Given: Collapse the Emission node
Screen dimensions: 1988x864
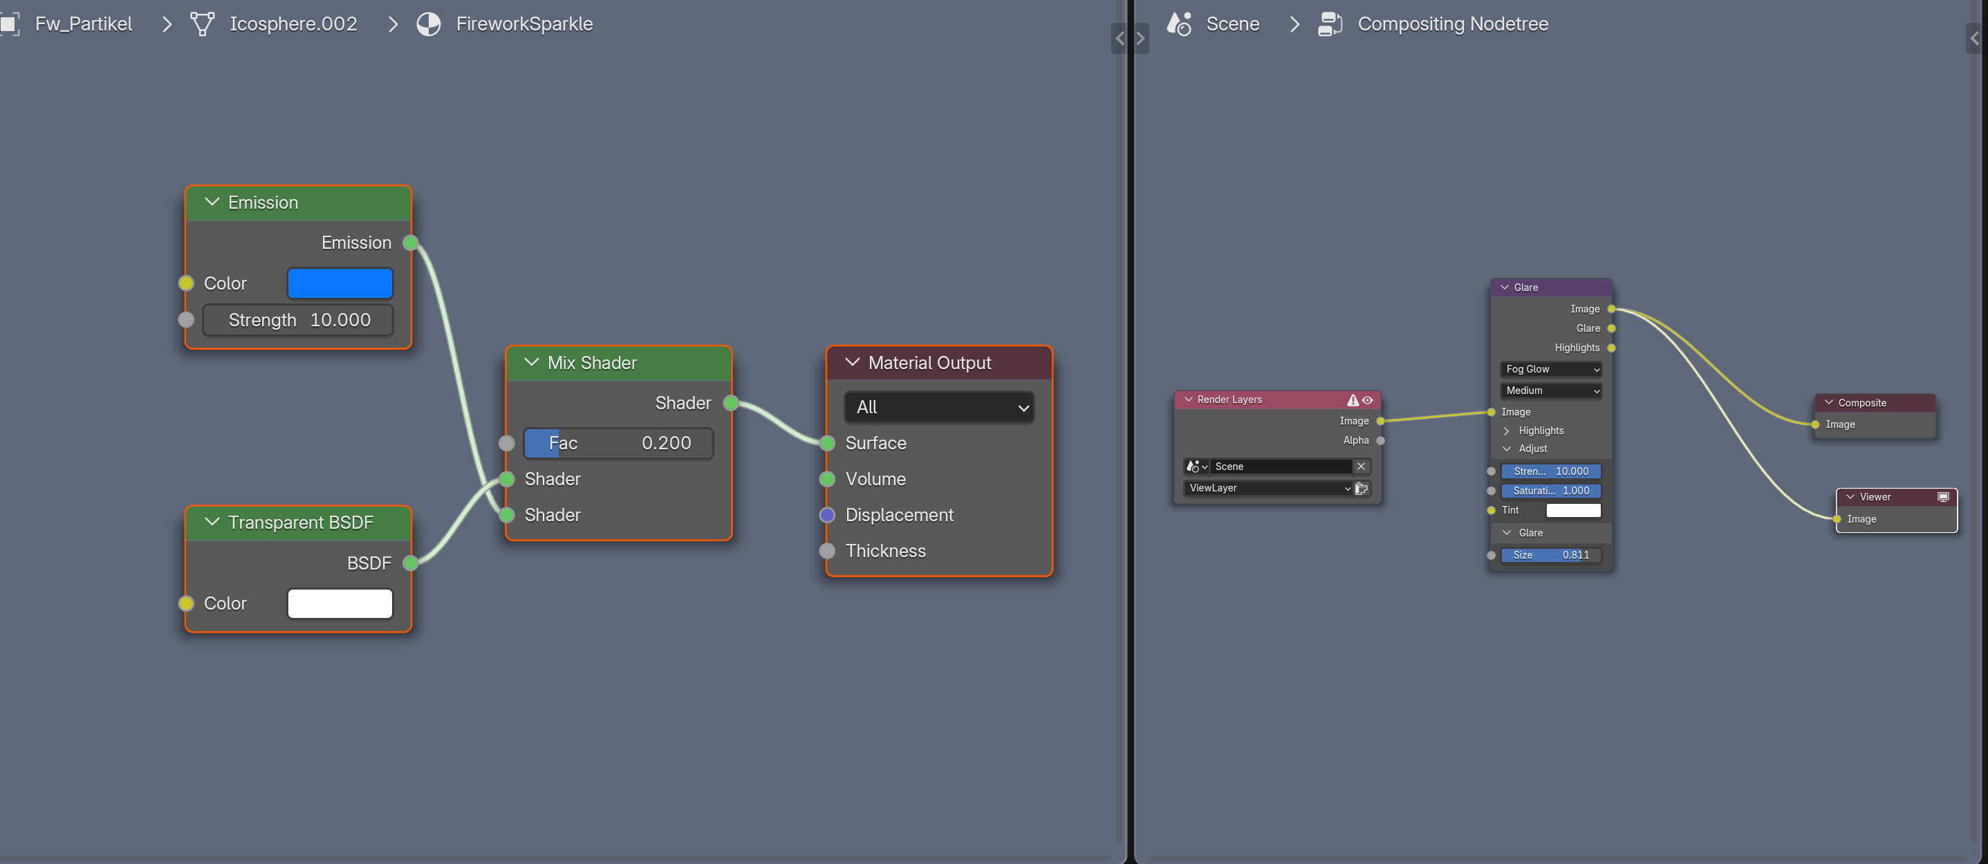Looking at the screenshot, I should pos(212,202).
